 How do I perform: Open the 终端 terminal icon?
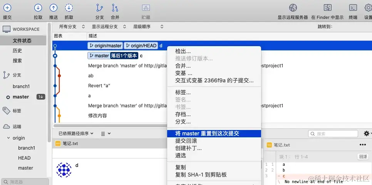(353, 8)
